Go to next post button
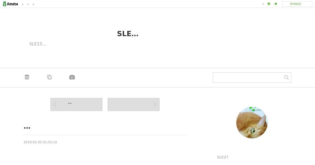Screen dimensions: 315x165 pyautogui.click(x=134, y=104)
